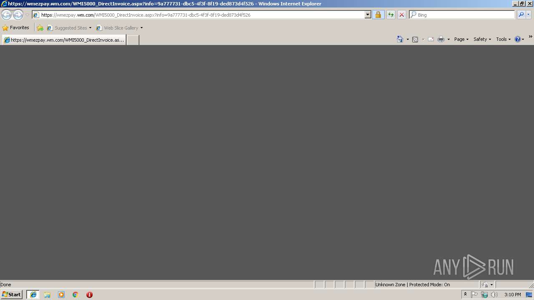The width and height of the screenshot is (534, 300).
Task: Show more command bar items chevron
Action: pyautogui.click(x=530, y=37)
